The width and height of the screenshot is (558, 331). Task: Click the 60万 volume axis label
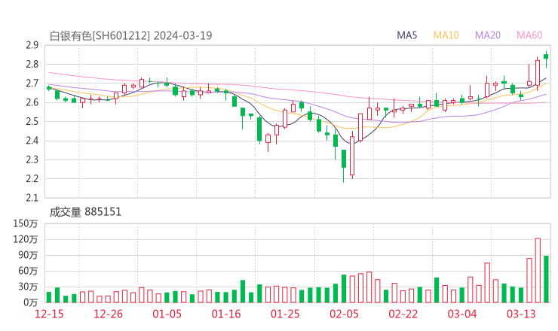28,271
